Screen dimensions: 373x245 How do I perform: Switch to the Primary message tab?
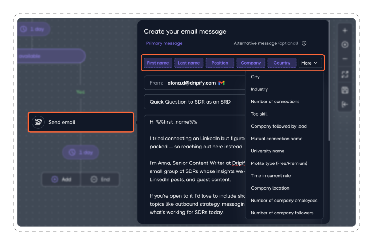(164, 43)
